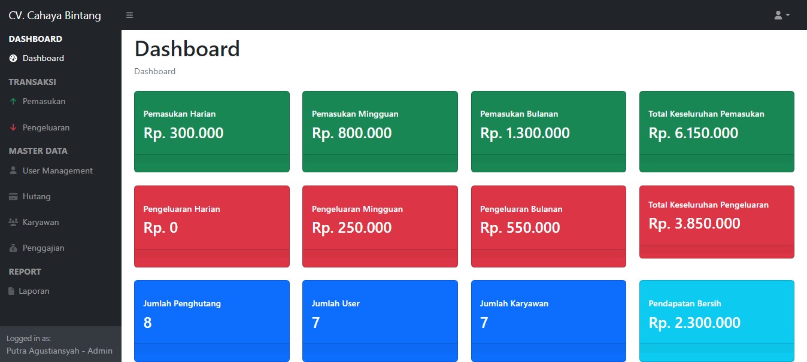Screen dimensions: 807x362
Task: Open the Hutang menu entry
Action: click(36, 196)
